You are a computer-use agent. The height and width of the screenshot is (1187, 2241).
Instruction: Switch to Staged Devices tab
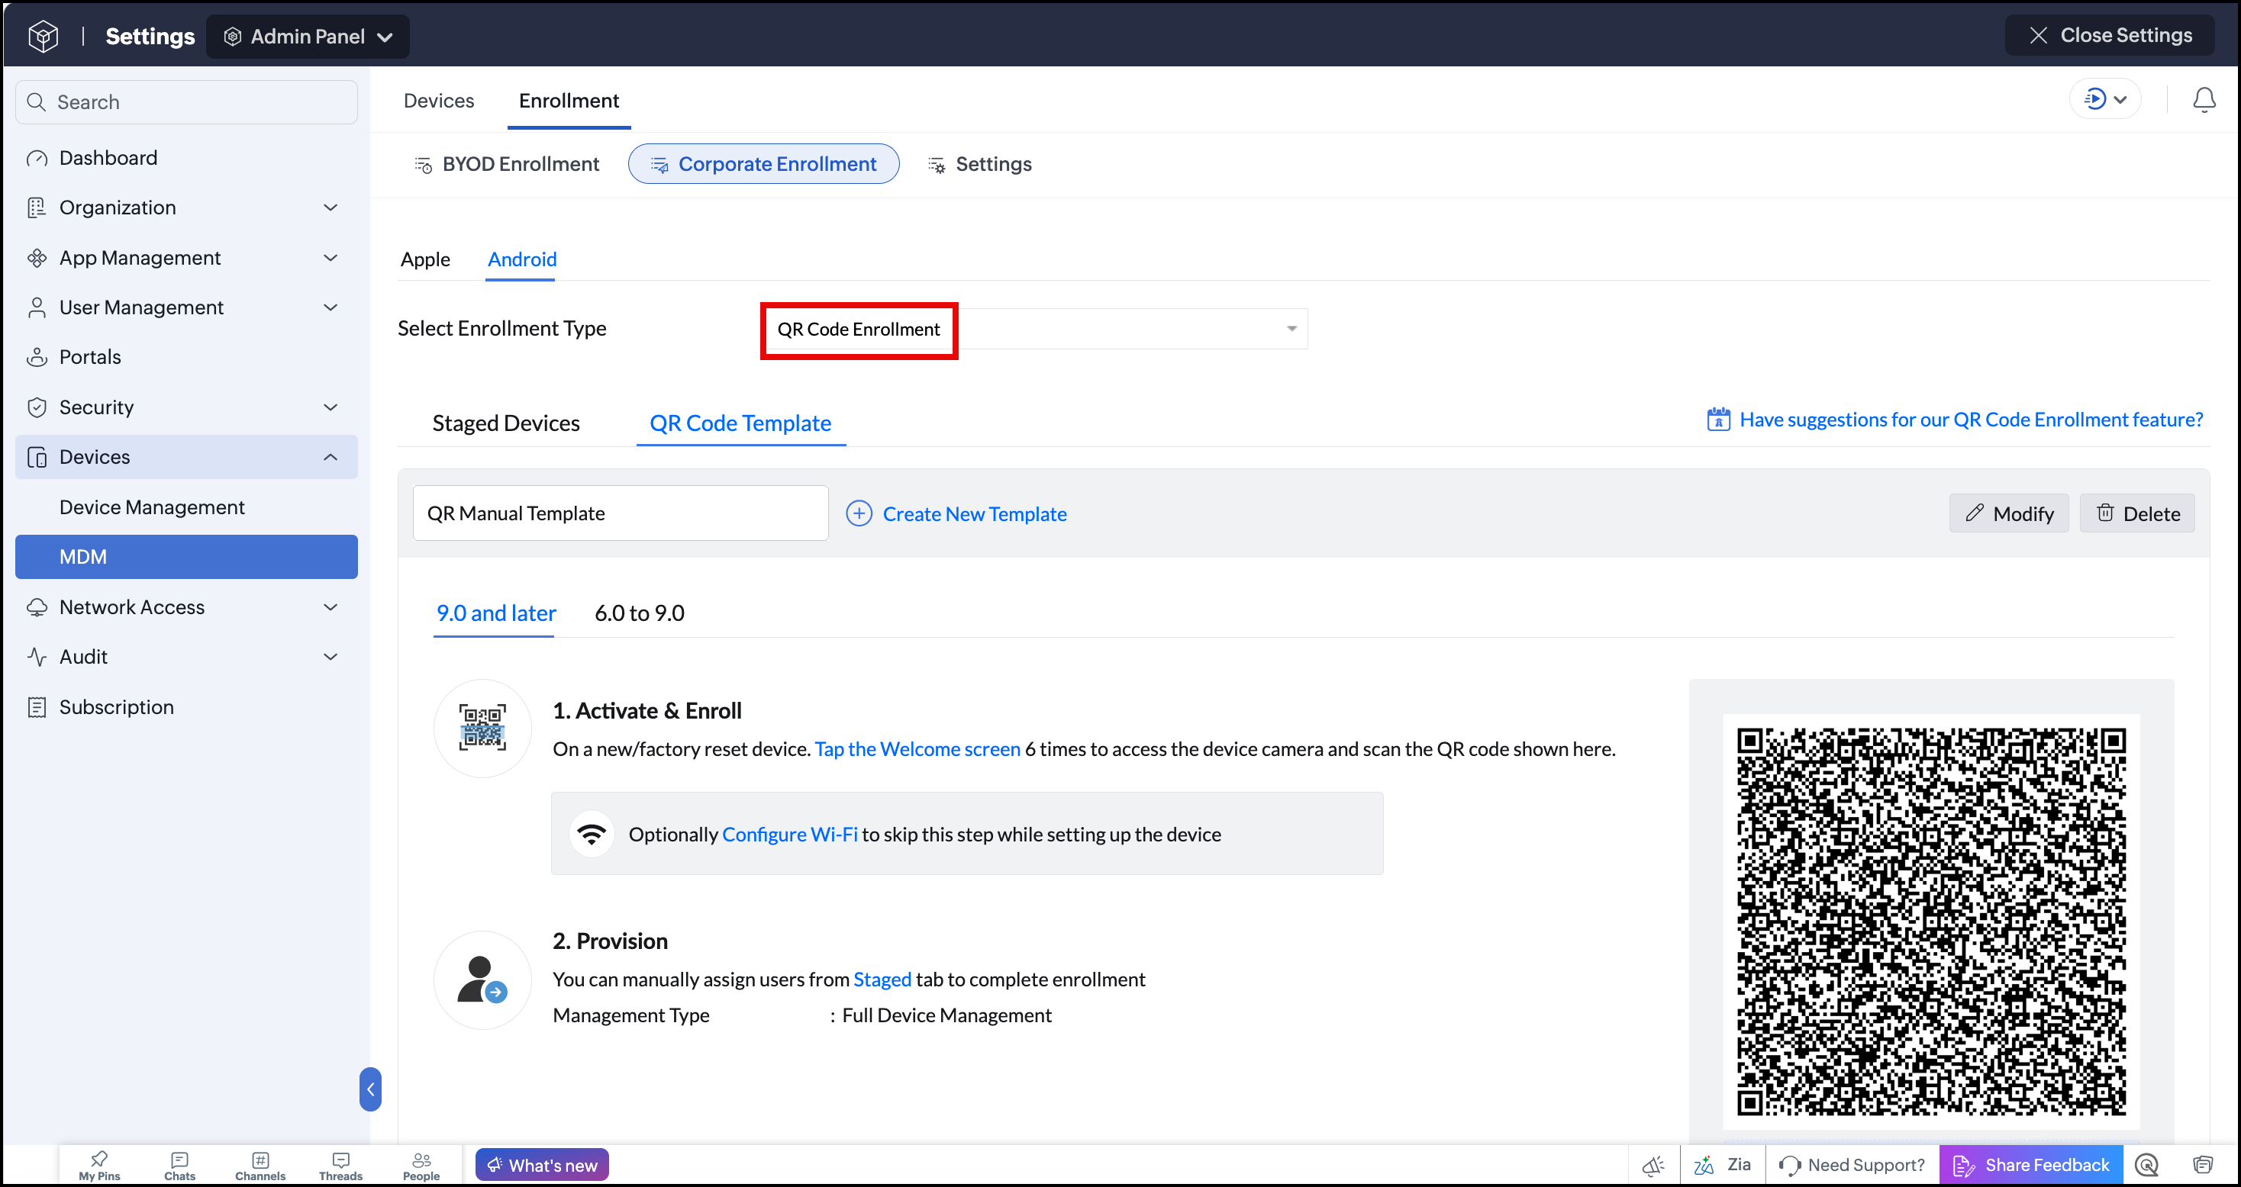(506, 423)
